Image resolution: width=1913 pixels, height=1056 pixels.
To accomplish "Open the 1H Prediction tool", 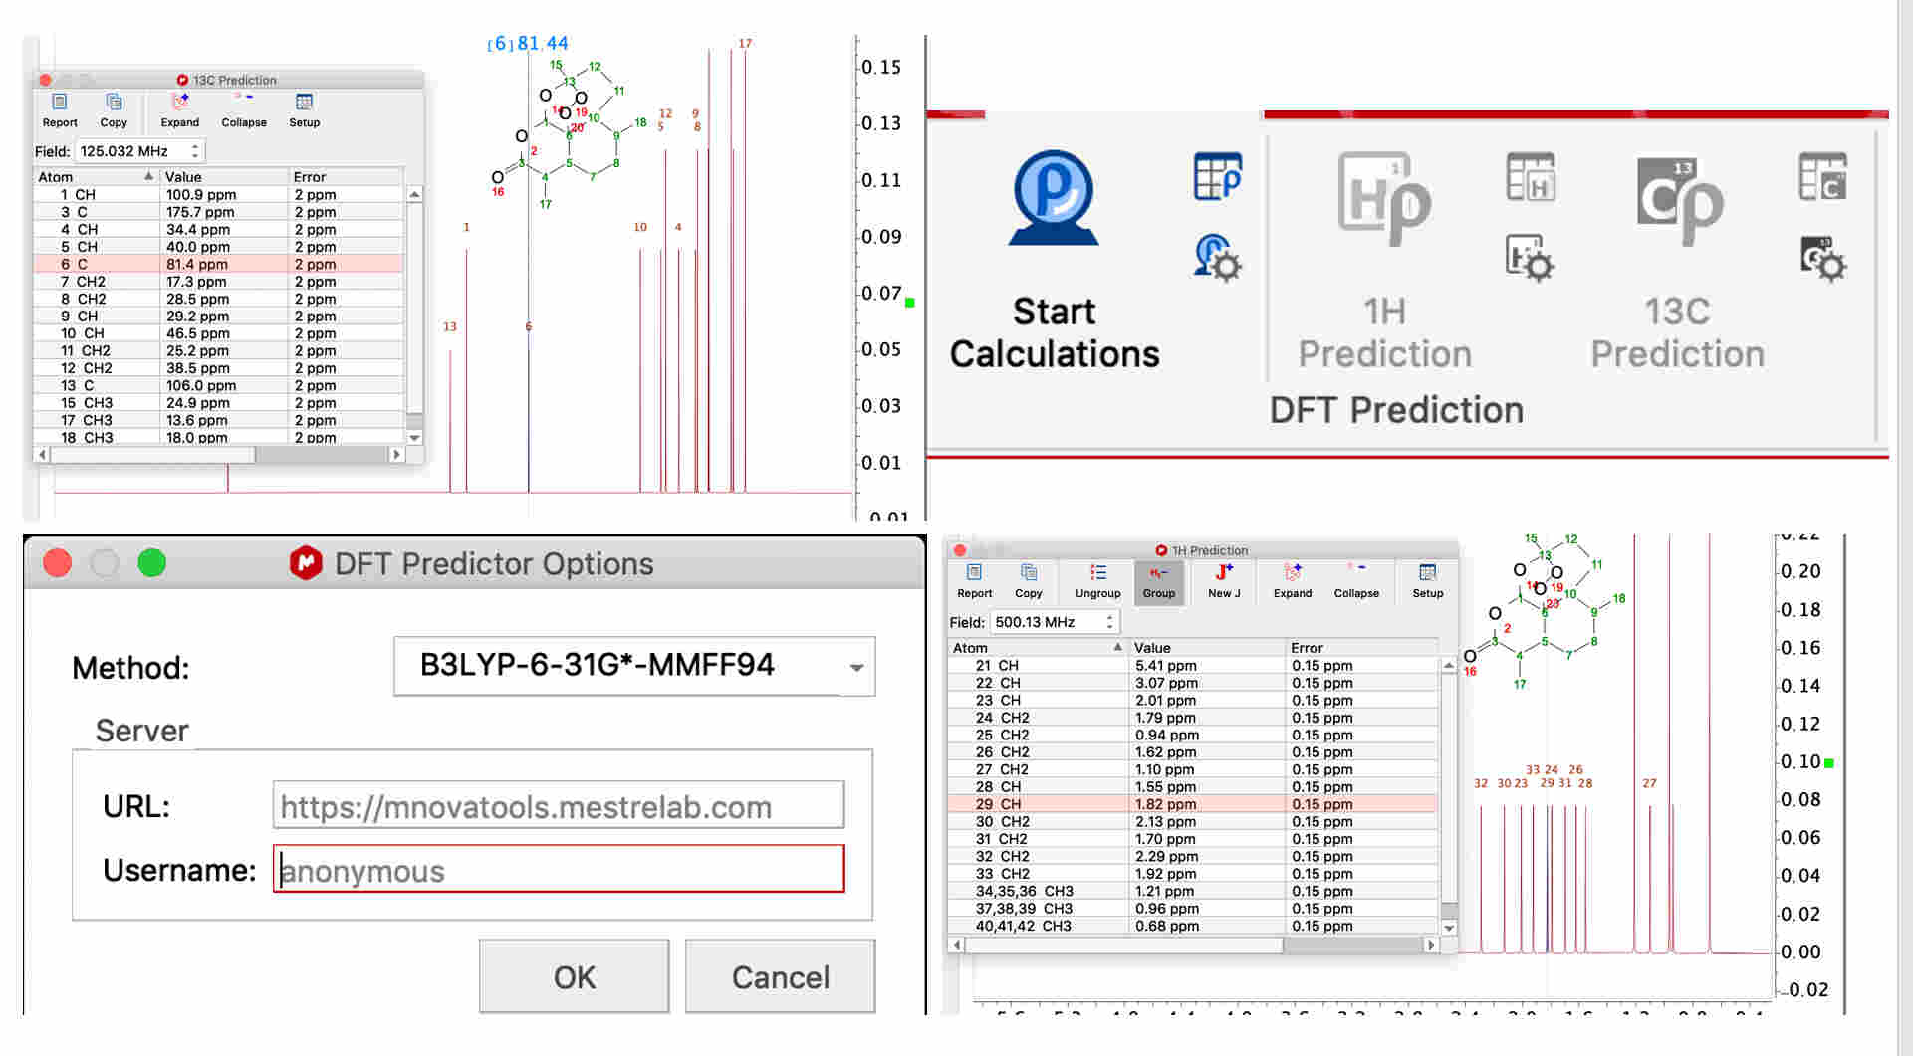I will [x=1383, y=199].
